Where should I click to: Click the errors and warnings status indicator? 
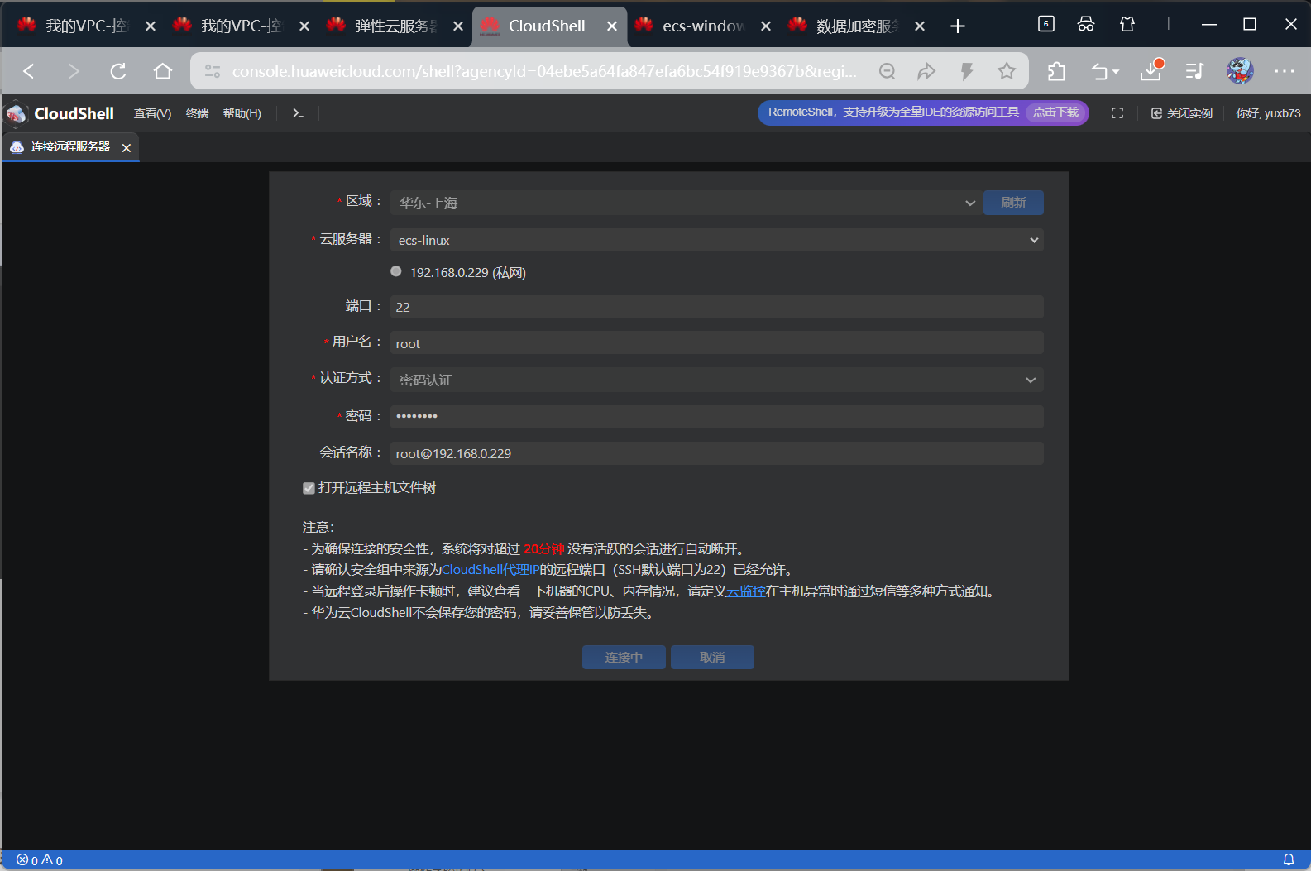40,860
